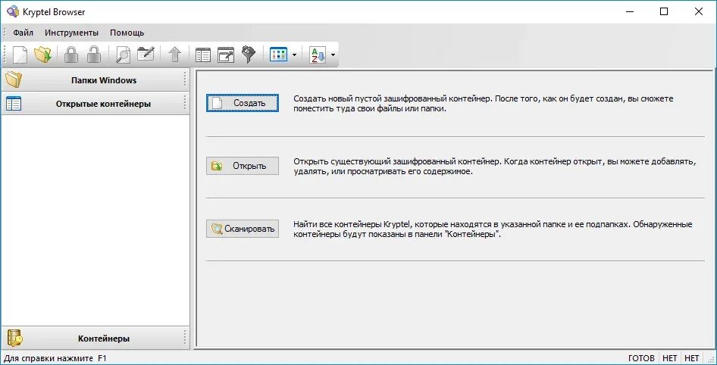717x365 pixels.
Task: Click the toolbar drag handle grip
Action: 5,55
